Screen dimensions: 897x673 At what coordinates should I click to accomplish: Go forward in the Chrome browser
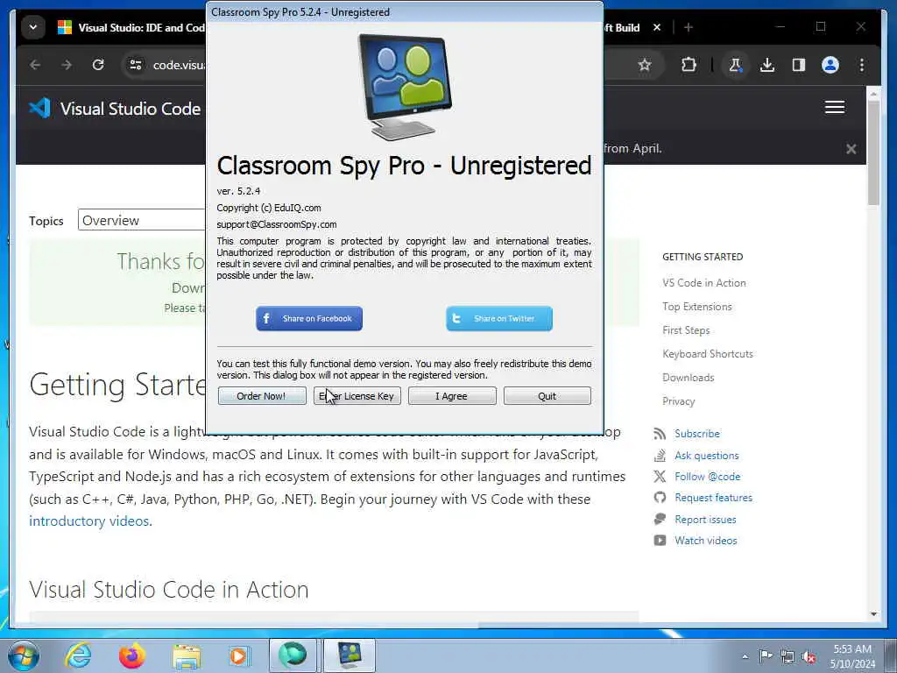[67, 65]
